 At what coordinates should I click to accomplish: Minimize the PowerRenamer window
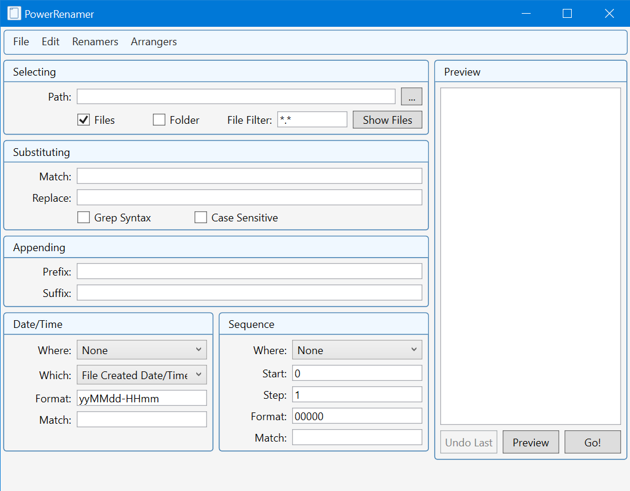(x=526, y=14)
